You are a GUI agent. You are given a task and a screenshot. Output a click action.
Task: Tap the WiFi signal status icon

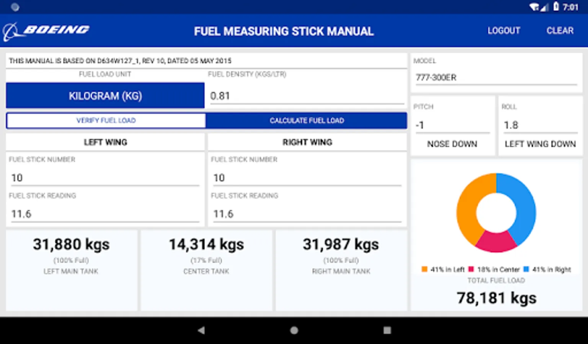[x=534, y=7]
